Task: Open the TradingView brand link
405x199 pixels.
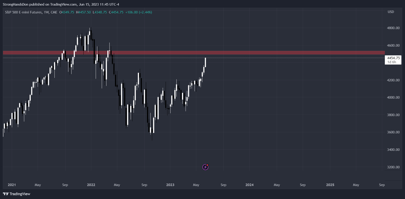Action: click(16, 194)
